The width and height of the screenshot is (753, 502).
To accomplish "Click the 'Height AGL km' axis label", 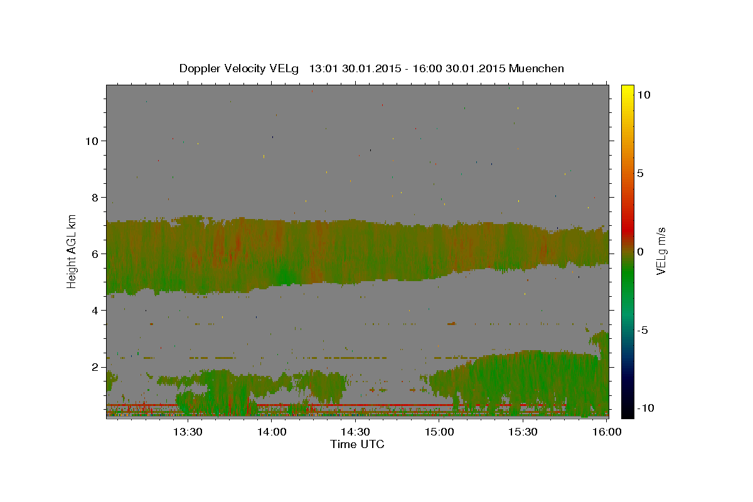I will click(x=72, y=251).
